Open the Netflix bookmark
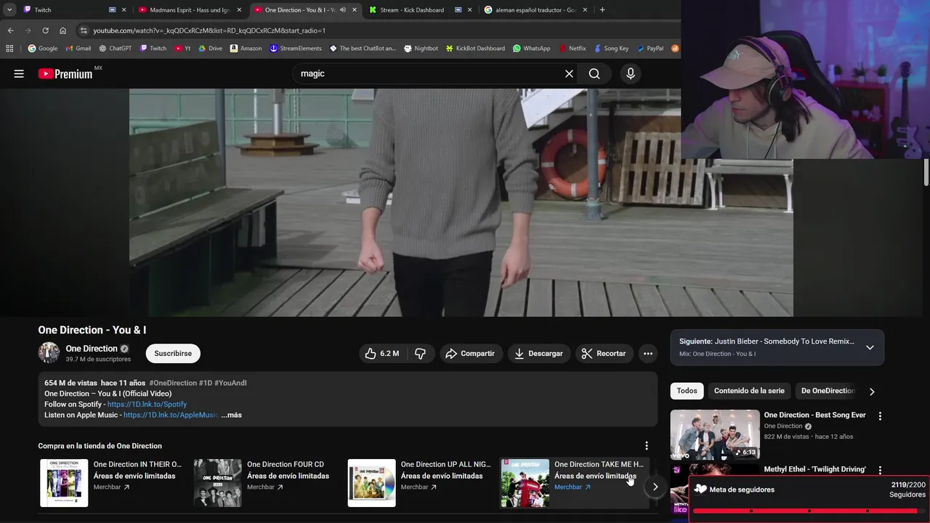 click(572, 49)
